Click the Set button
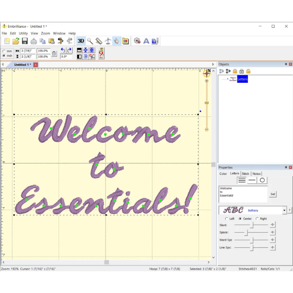The width and height of the screenshot is (293, 293). (272, 194)
